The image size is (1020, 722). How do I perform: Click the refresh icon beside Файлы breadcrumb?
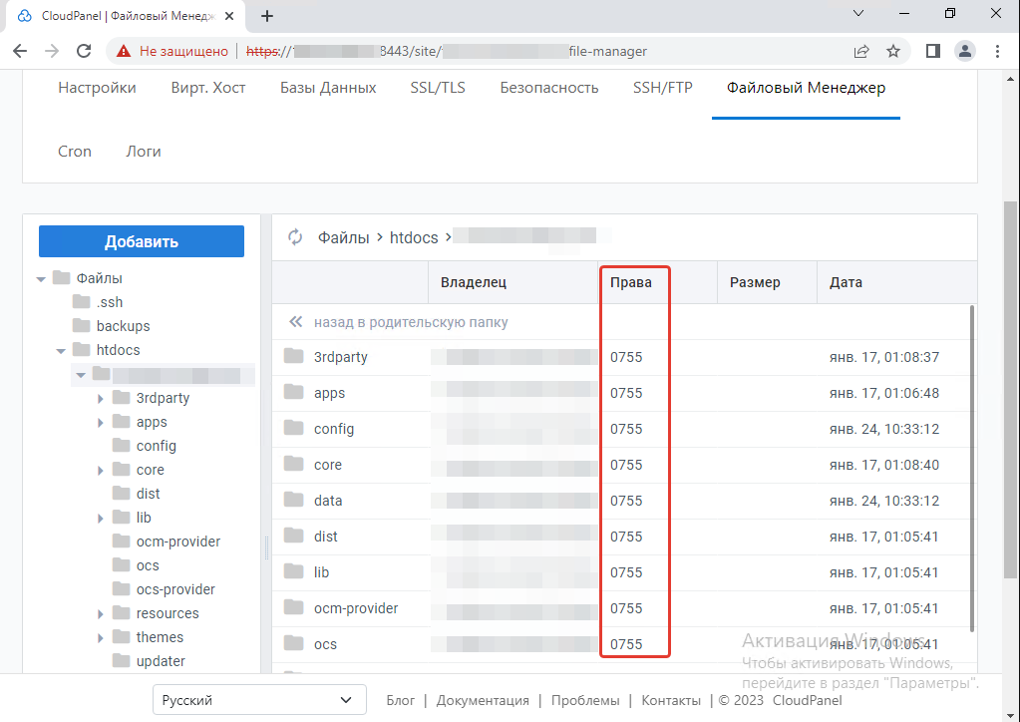click(295, 237)
